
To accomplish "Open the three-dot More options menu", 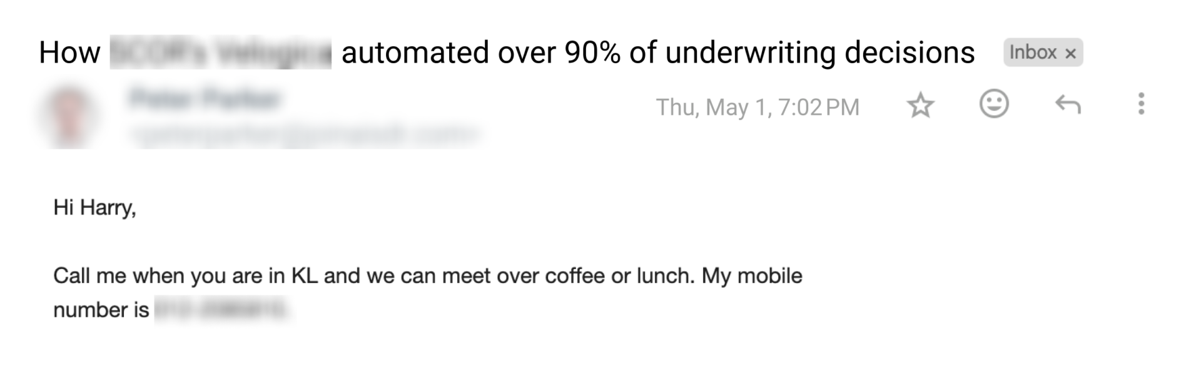I will [1141, 104].
